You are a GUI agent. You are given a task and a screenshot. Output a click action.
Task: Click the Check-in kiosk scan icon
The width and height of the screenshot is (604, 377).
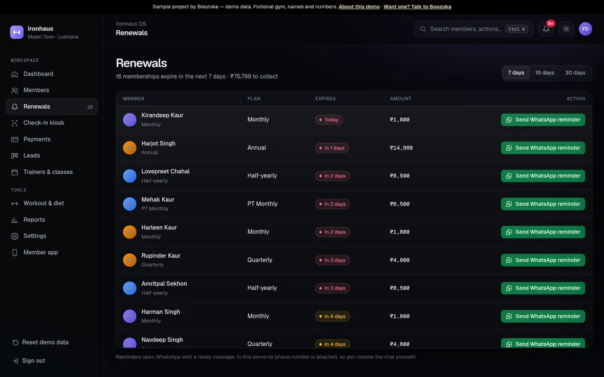coord(15,123)
